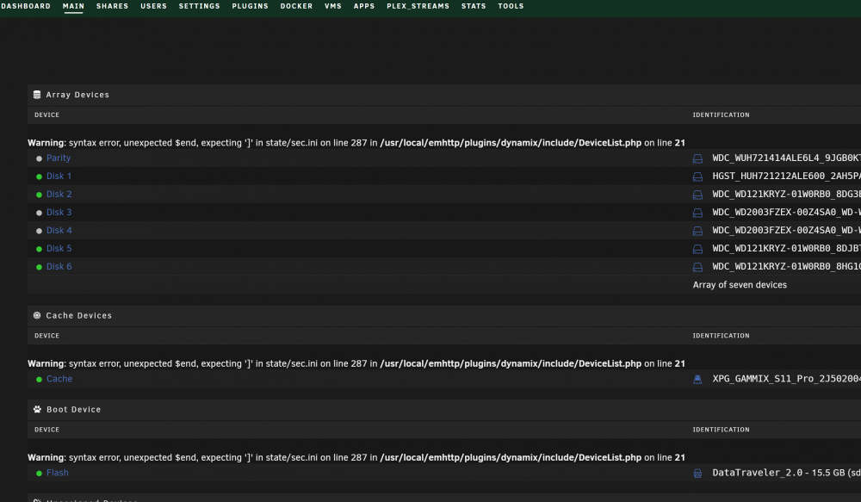
Task: Open the Dashboard menu tab
Action: tap(25, 6)
